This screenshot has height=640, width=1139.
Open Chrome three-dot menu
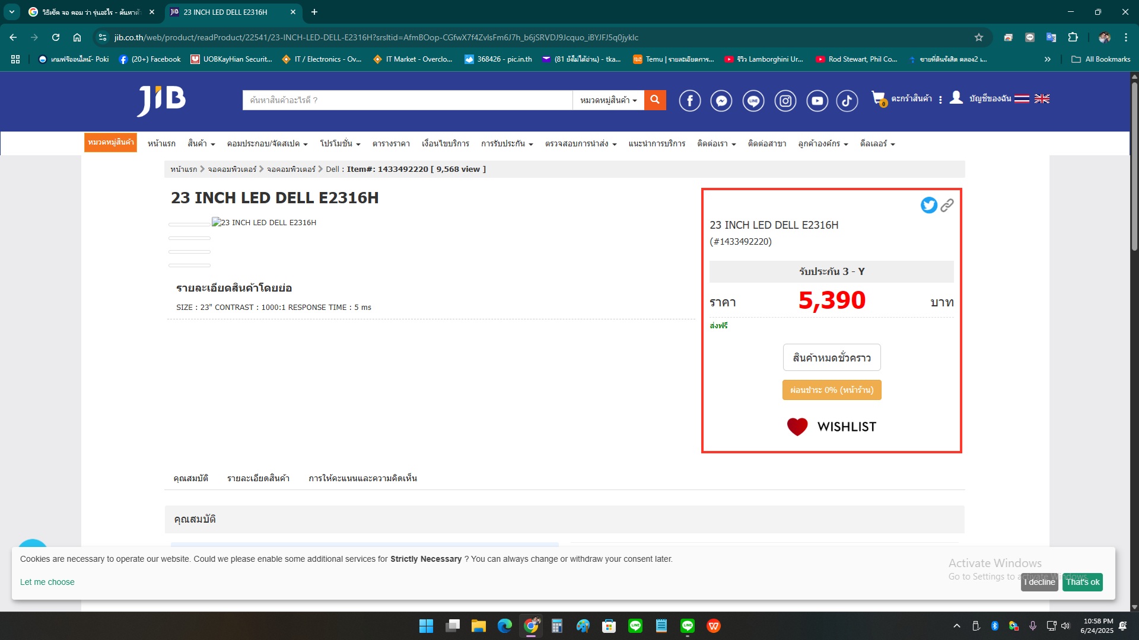[1126, 37]
